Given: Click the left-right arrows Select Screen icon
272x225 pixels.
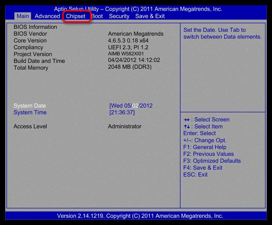Looking at the screenshot, I should click(x=187, y=120).
